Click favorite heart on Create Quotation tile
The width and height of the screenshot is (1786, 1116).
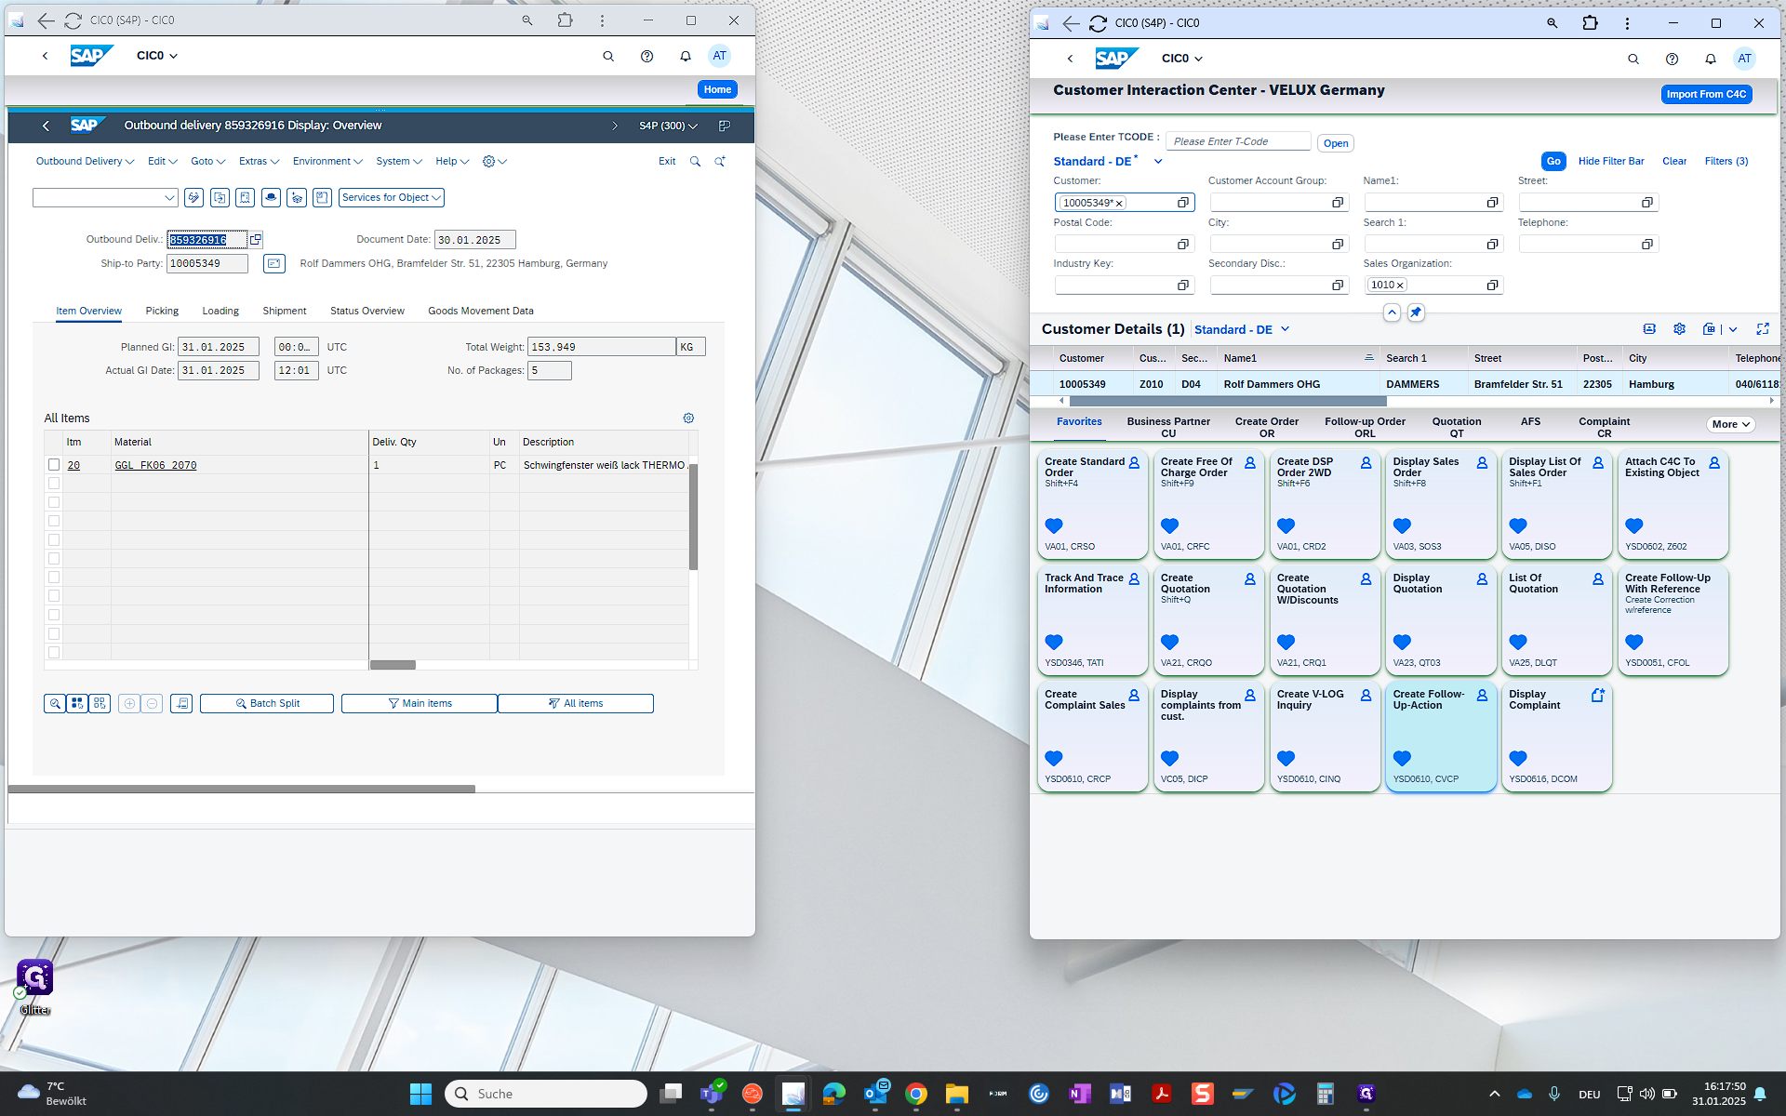tap(1170, 642)
